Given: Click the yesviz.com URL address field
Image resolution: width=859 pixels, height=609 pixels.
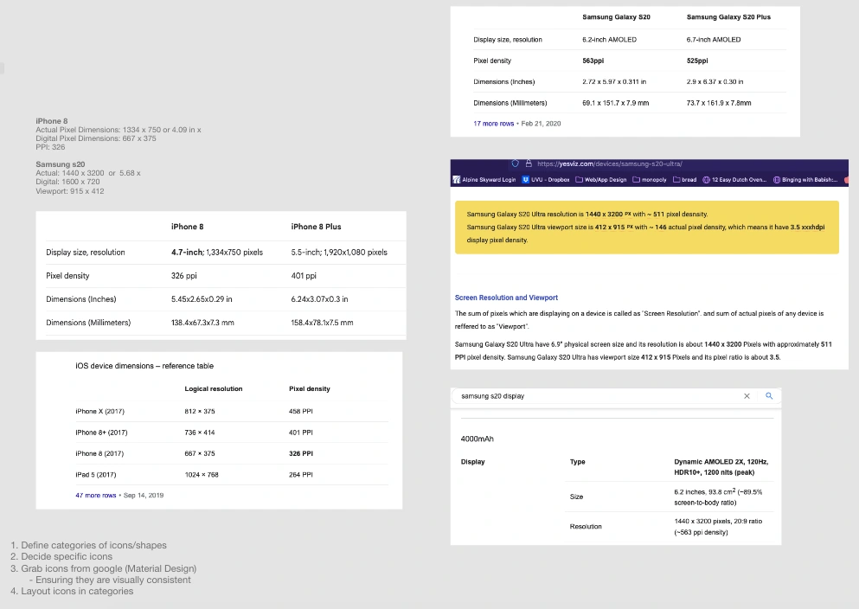Looking at the screenshot, I should click(x=609, y=163).
